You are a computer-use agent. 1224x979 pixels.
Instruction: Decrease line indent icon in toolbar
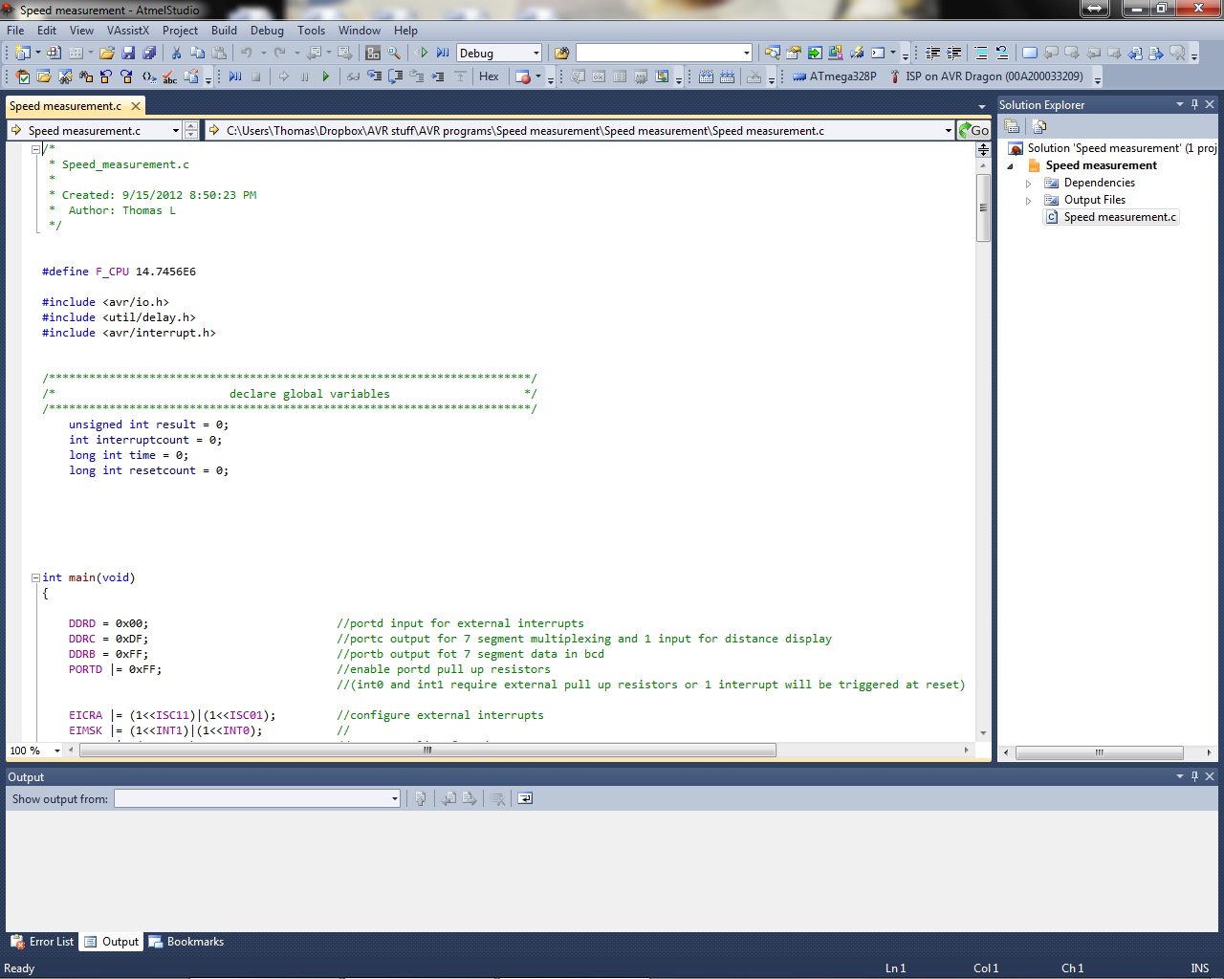coord(933,53)
